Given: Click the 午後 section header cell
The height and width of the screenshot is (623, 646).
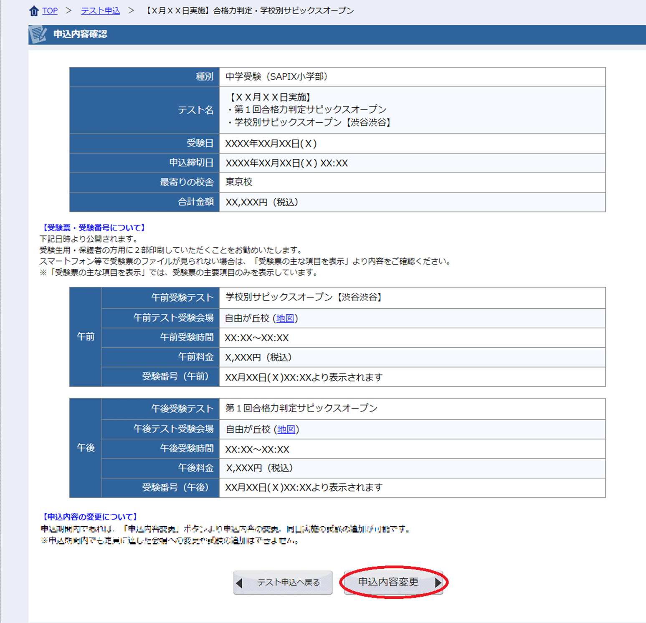Looking at the screenshot, I should (86, 448).
